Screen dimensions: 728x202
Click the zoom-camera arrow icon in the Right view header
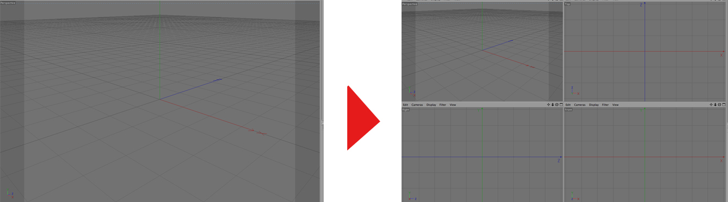tap(553, 105)
